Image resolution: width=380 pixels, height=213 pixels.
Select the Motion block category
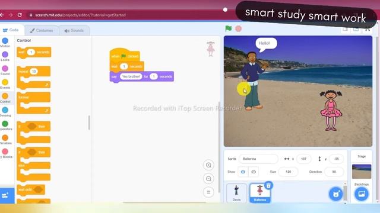point(5,43)
